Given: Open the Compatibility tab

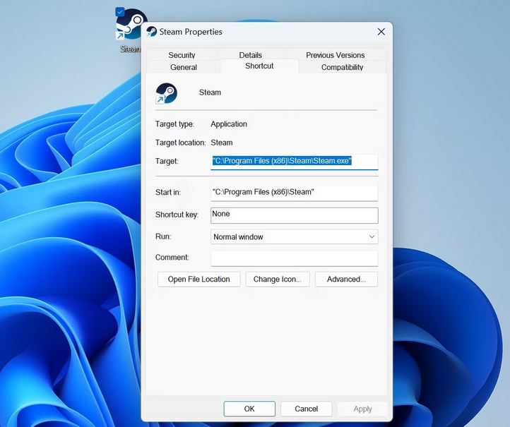Looking at the screenshot, I should pyautogui.click(x=342, y=67).
